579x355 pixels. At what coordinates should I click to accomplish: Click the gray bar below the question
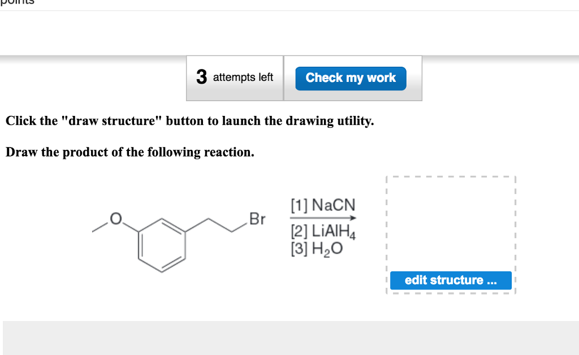click(289, 336)
